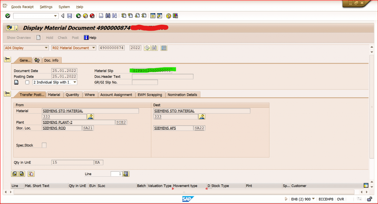Image resolution: width=378 pixels, height=204 pixels.
Task: Go to Last Page icon
Action: coord(144,16)
